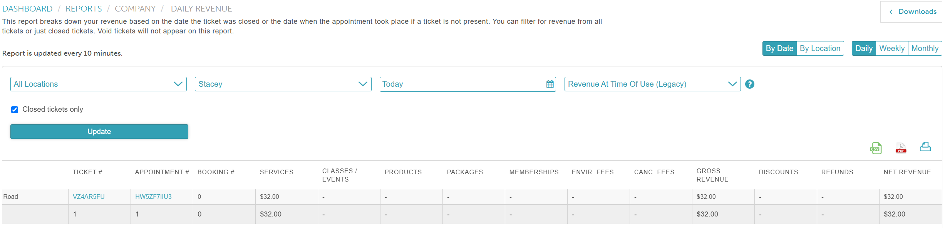Open the Downloads panel button
Viewport: 945px width, 228px height.
pos(911,12)
